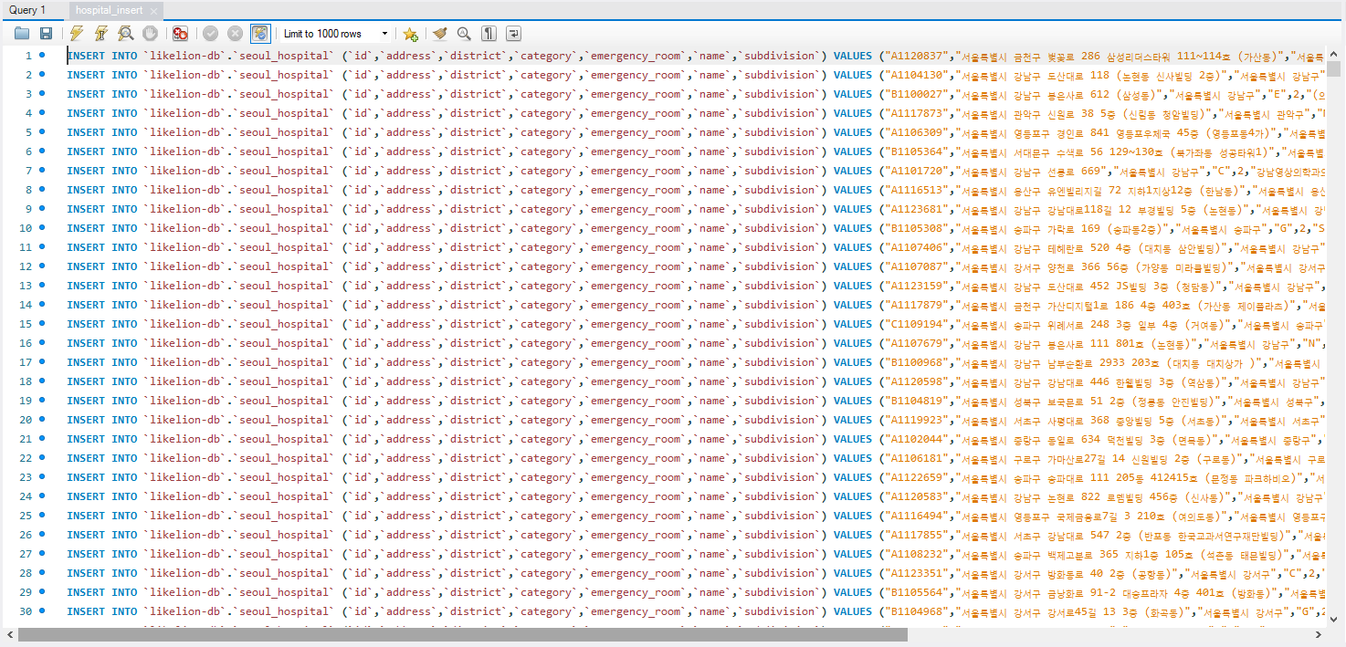Save the script with the floppy icon
Viewport: 1346px width, 647px height.
click(46, 34)
